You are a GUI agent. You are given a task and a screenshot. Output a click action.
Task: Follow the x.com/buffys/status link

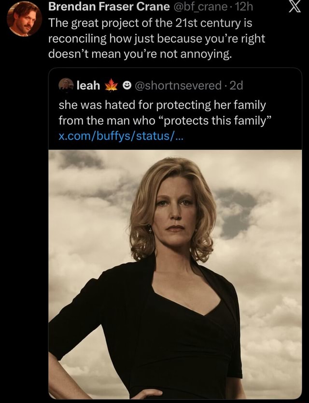(x=120, y=135)
